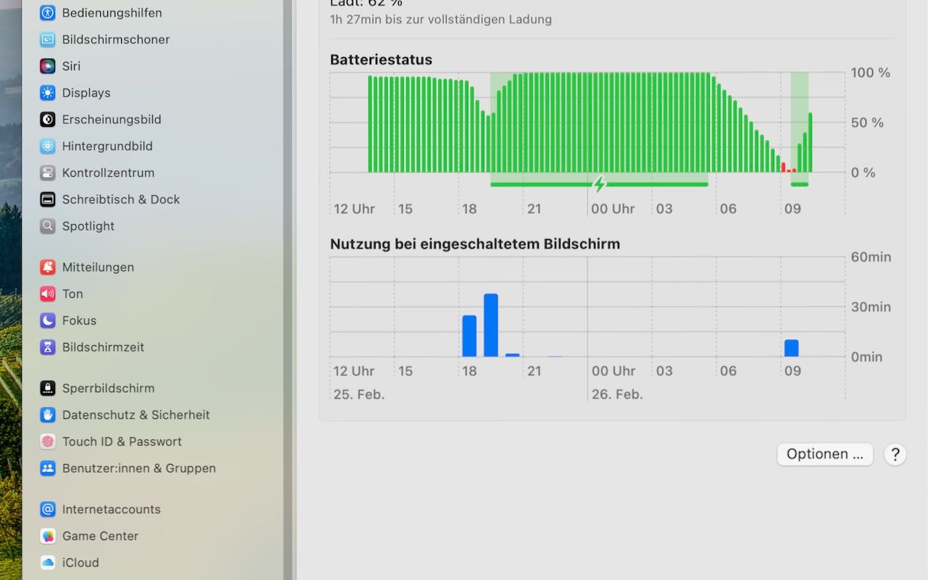Click the Hintergrundbild wallpaper icon
Viewport: 928px width, 580px height.
pyautogui.click(x=48, y=146)
